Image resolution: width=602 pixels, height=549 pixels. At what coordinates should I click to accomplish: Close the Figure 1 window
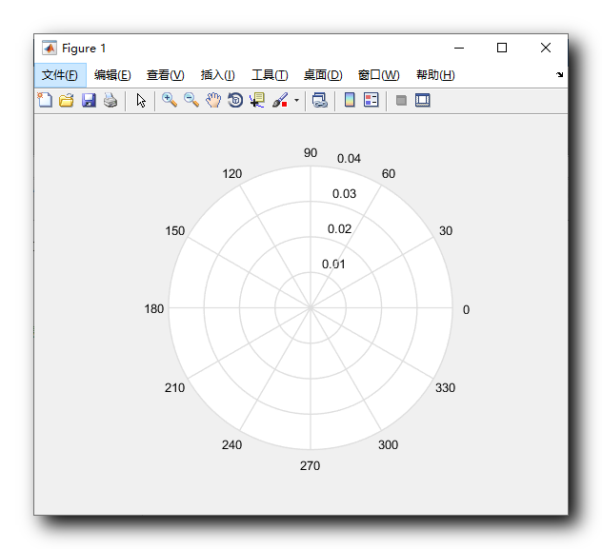pyautogui.click(x=545, y=48)
